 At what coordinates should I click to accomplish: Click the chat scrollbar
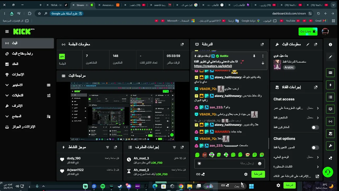pos(269,143)
